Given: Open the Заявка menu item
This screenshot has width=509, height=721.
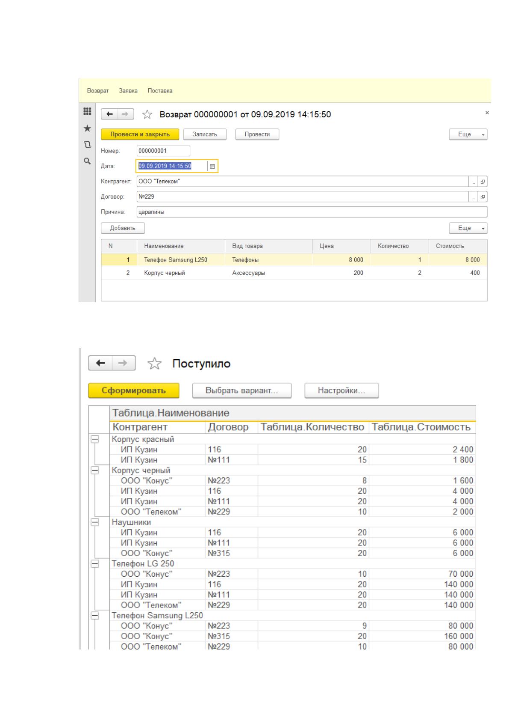Looking at the screenshot, I should (128, 91).
